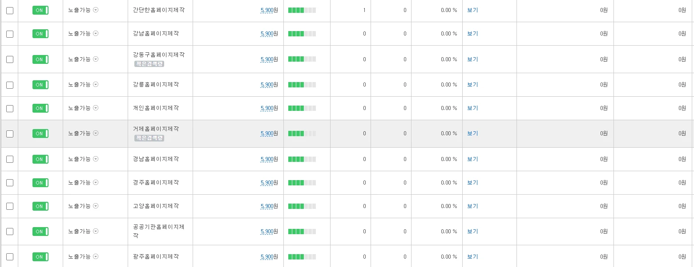694x267 pixels.
Task: Click quality index bars for 강릉홈페이지제작
Action: click(x=302, y=85)
